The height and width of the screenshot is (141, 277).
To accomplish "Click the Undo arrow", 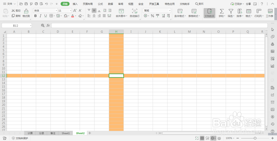I will pos(47,4).
